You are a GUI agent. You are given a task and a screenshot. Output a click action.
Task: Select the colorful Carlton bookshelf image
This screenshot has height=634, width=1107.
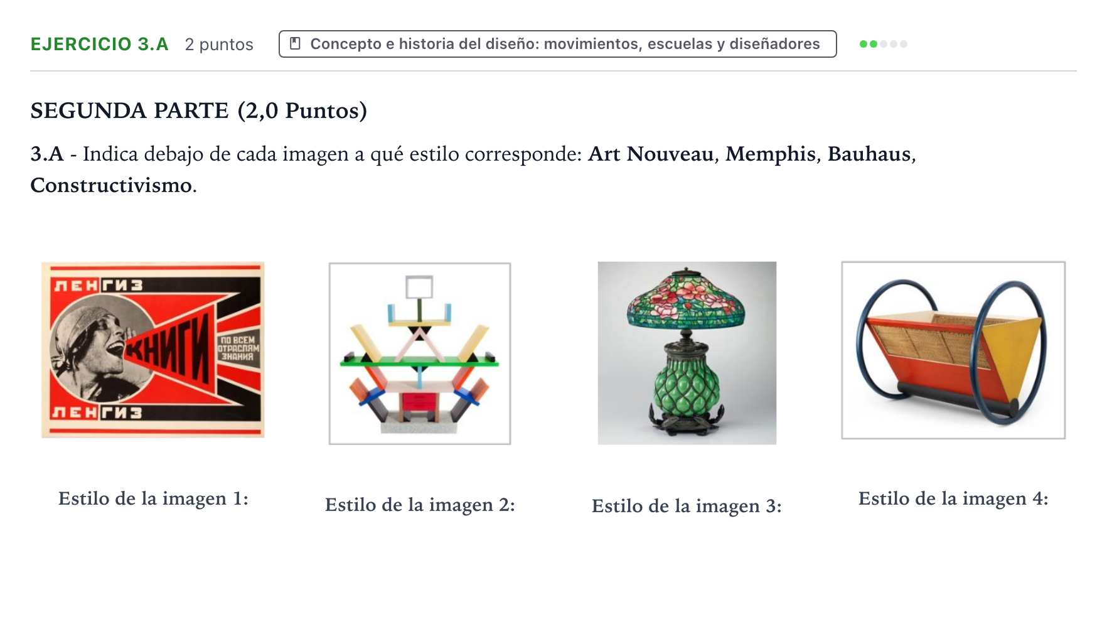coord(420,353)
